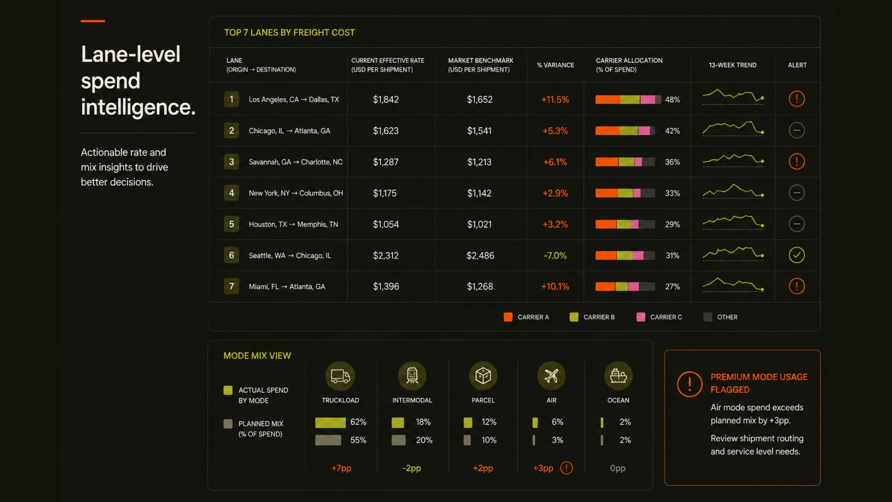Image resolution: width=892 pixels, height=502 pixels.
Task: Click the carrier allocation bar showing 27%
Action: 625,286
